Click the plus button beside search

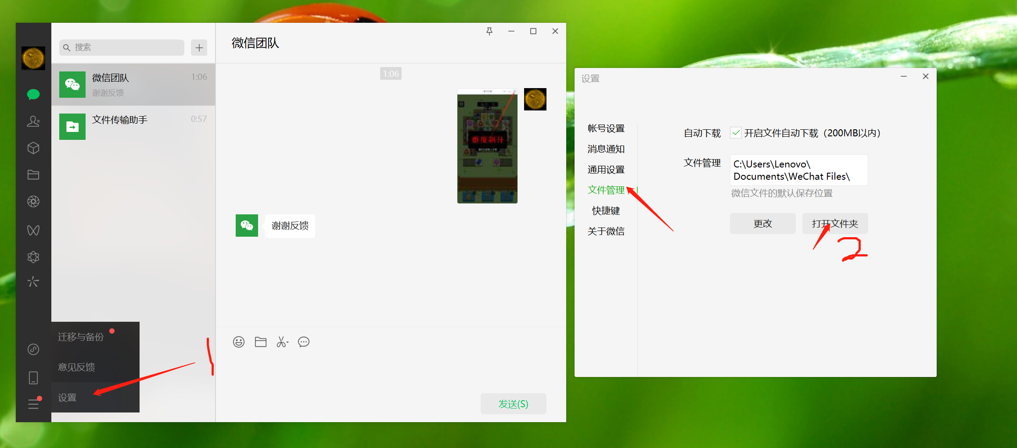tap(199, 47)
